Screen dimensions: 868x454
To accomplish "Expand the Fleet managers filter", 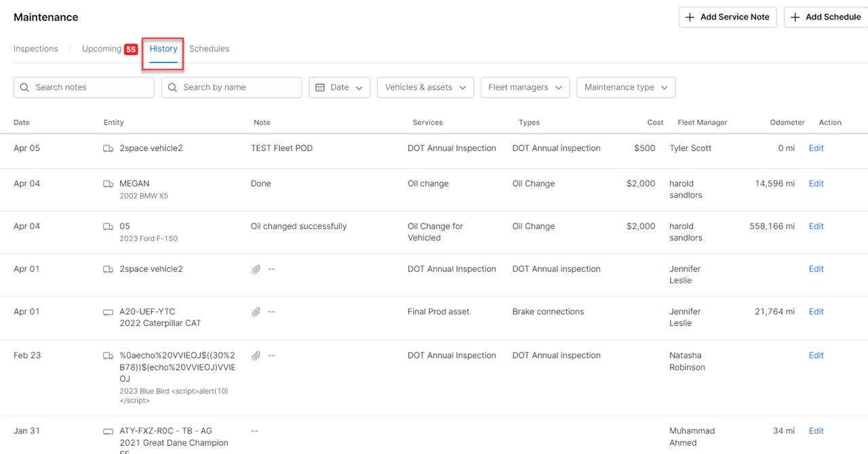I will 525,87.
